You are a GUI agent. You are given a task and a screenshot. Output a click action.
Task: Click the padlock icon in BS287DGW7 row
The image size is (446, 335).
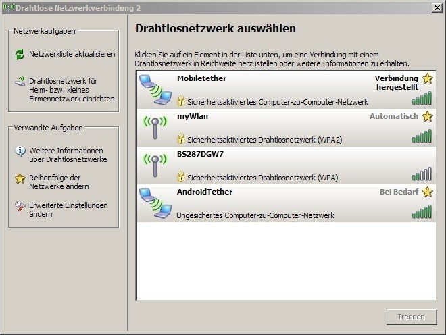point(180,176)
